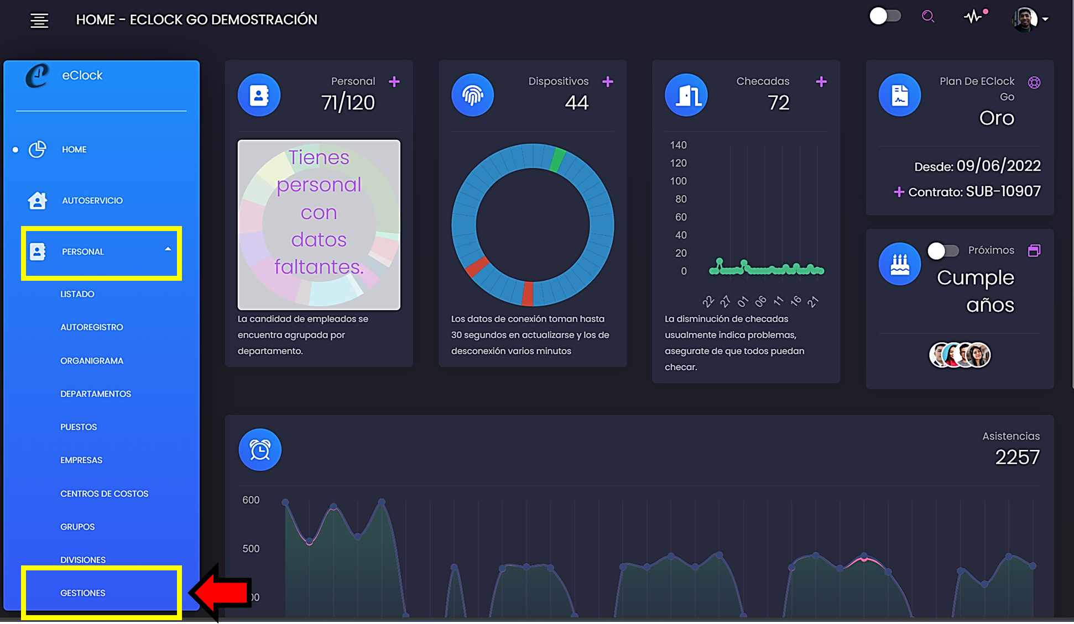
Task: Click the Dispositivos count 44
Action: point(577,103)
